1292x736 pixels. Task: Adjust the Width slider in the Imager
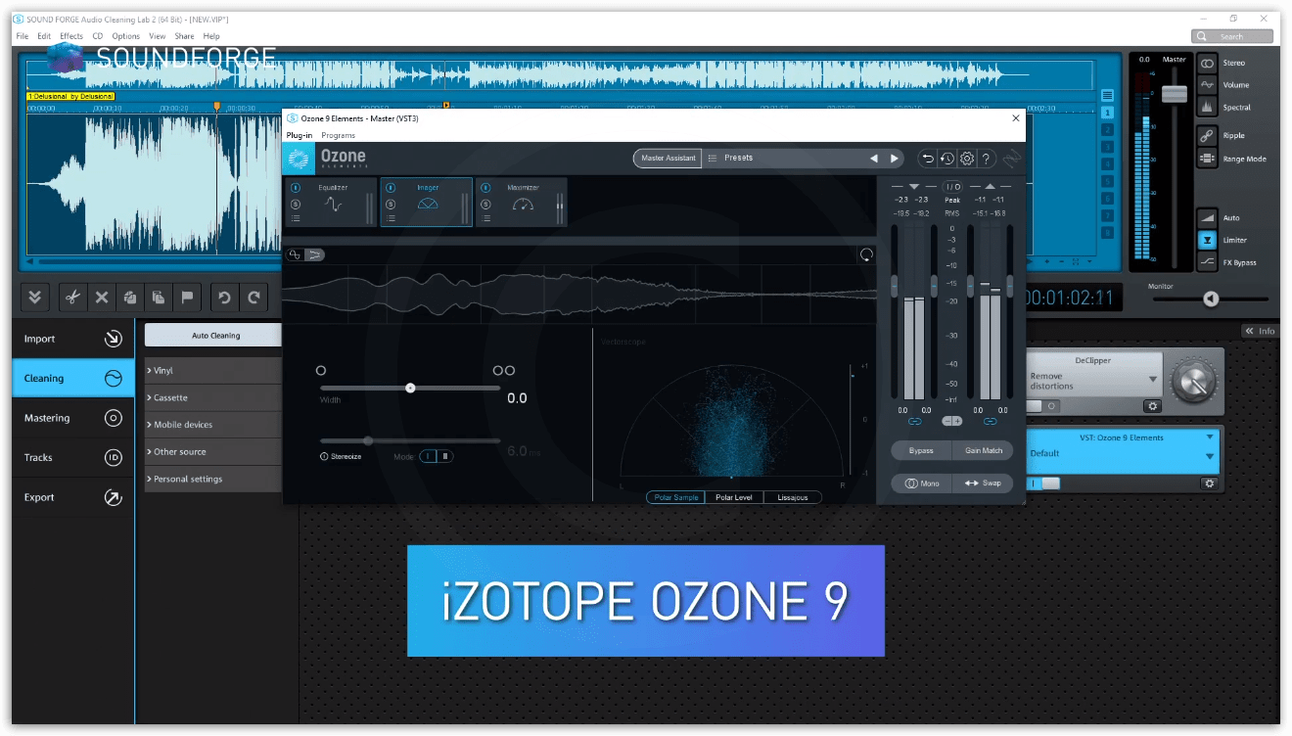click(x=410, y=388)
